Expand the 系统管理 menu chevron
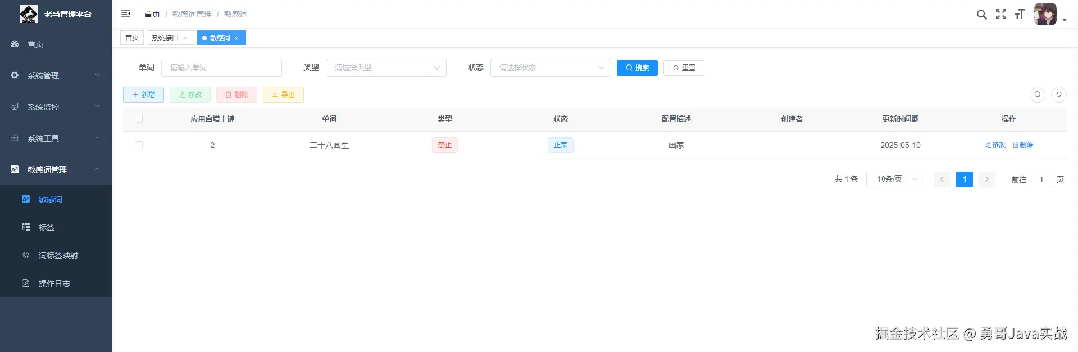 [x=97, y=75]
